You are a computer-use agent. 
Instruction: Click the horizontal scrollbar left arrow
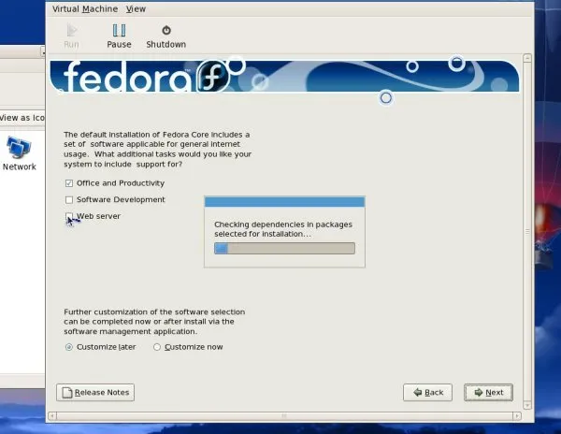coord(52,415)
